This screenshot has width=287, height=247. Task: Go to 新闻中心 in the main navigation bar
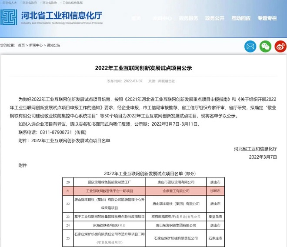162,18
